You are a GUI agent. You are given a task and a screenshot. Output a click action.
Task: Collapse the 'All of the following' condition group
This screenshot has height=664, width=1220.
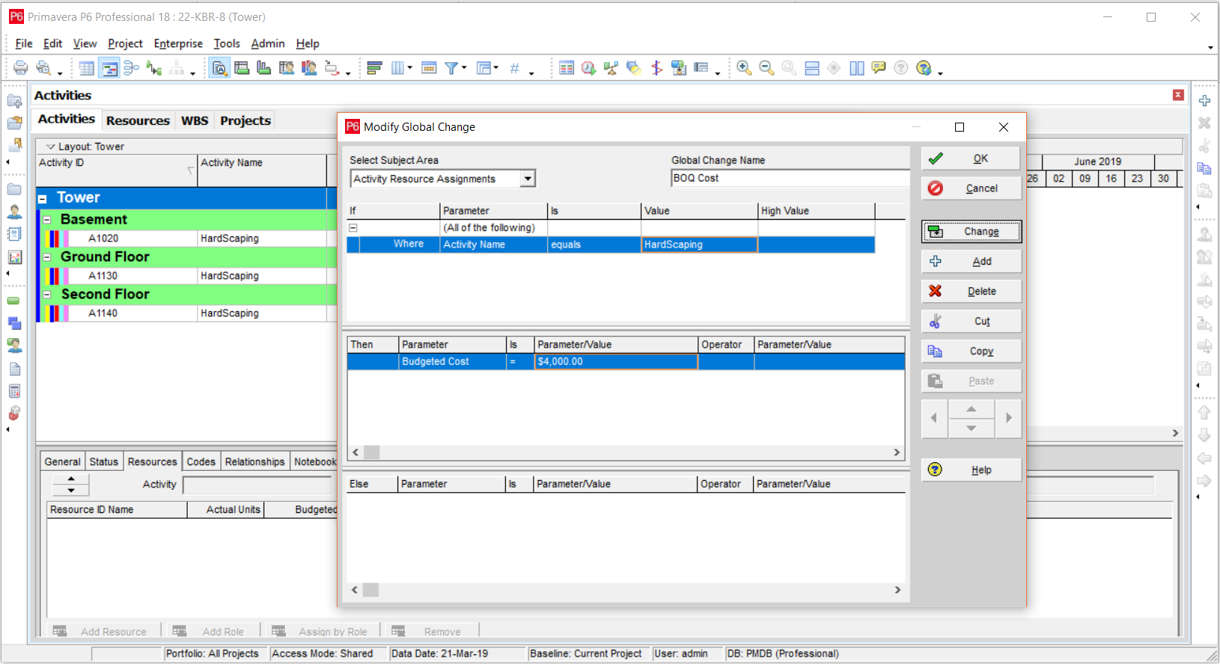tap(353, 228)
